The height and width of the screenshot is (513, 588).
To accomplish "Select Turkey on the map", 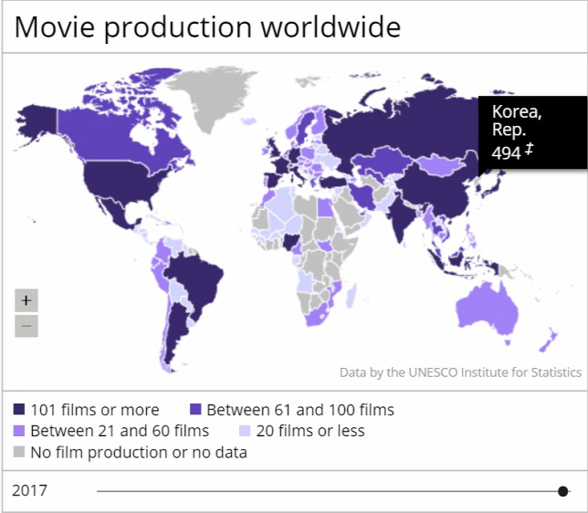I will click(334, 183).
